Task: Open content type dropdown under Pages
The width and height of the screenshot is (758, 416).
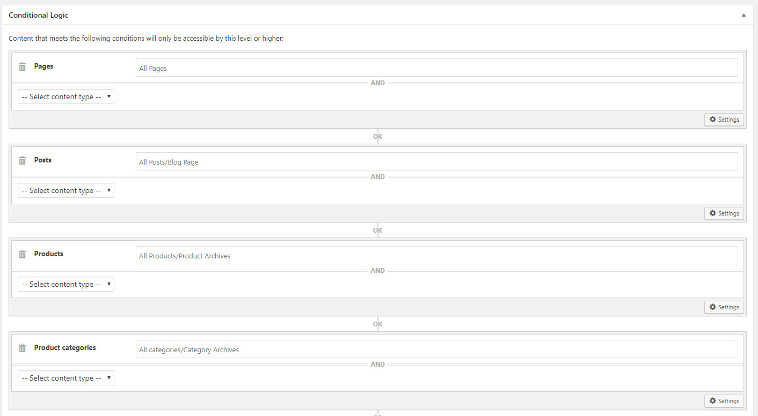Action: 66,96
